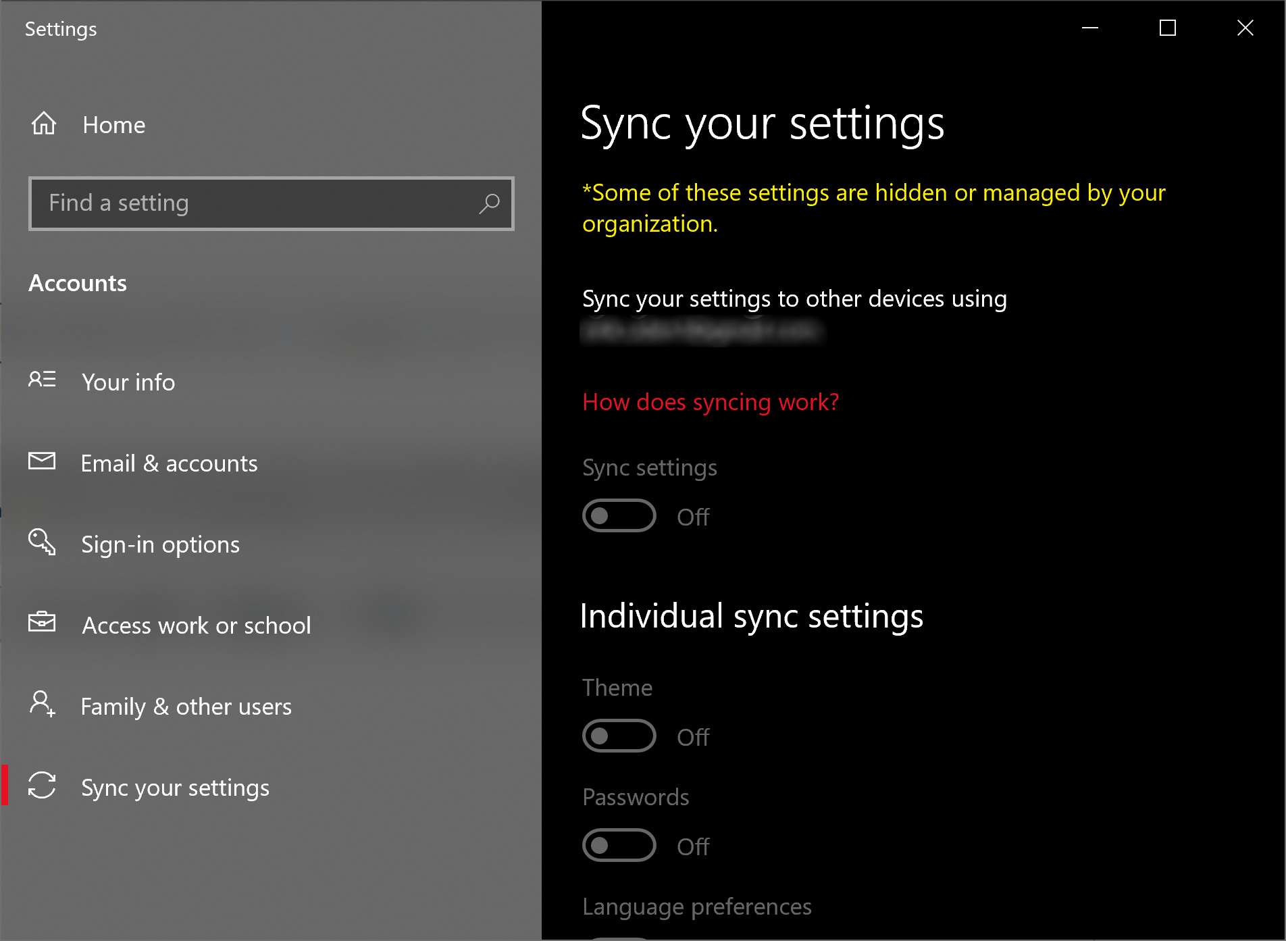Open How does syncing work link
The image size is (1286, 941).
711,403
